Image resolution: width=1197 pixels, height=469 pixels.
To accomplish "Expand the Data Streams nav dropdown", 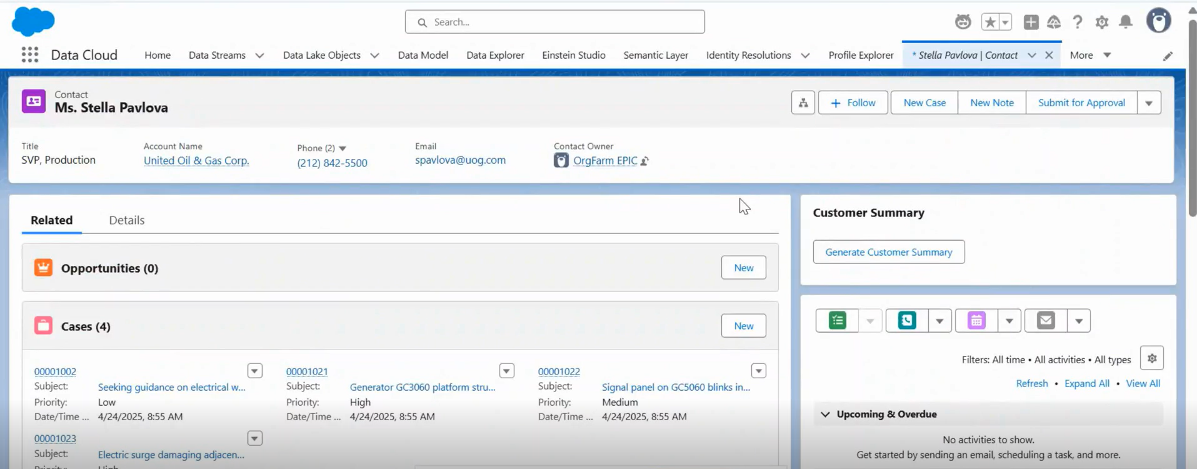I will pyautogui.click(x=259, y=56).
